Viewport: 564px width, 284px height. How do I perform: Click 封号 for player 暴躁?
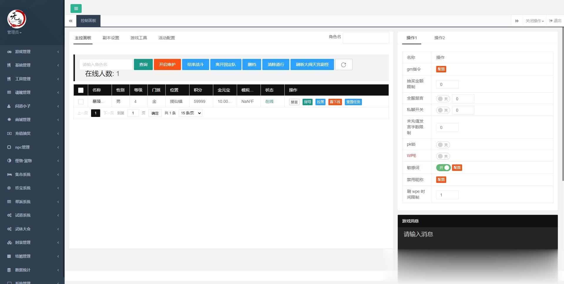click(308, 102)
